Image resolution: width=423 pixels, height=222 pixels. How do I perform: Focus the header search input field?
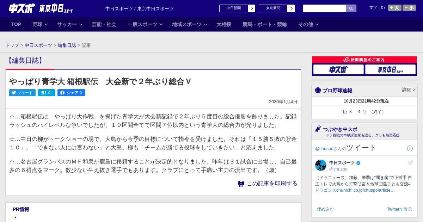(x=325, y=8)
